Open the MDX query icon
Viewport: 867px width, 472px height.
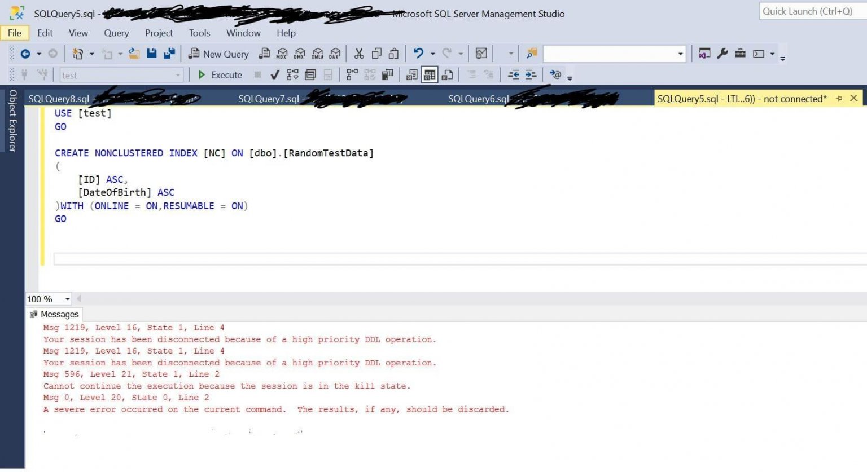coord(282,54)
